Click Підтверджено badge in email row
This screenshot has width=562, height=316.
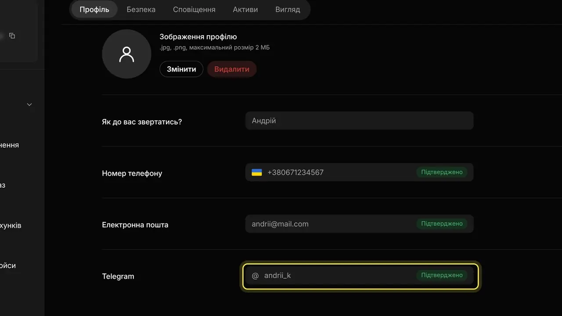coord(442,224)
